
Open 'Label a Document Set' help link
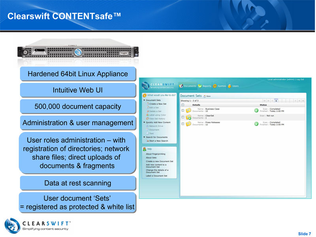pyautogui.click(x=156, y=176)
